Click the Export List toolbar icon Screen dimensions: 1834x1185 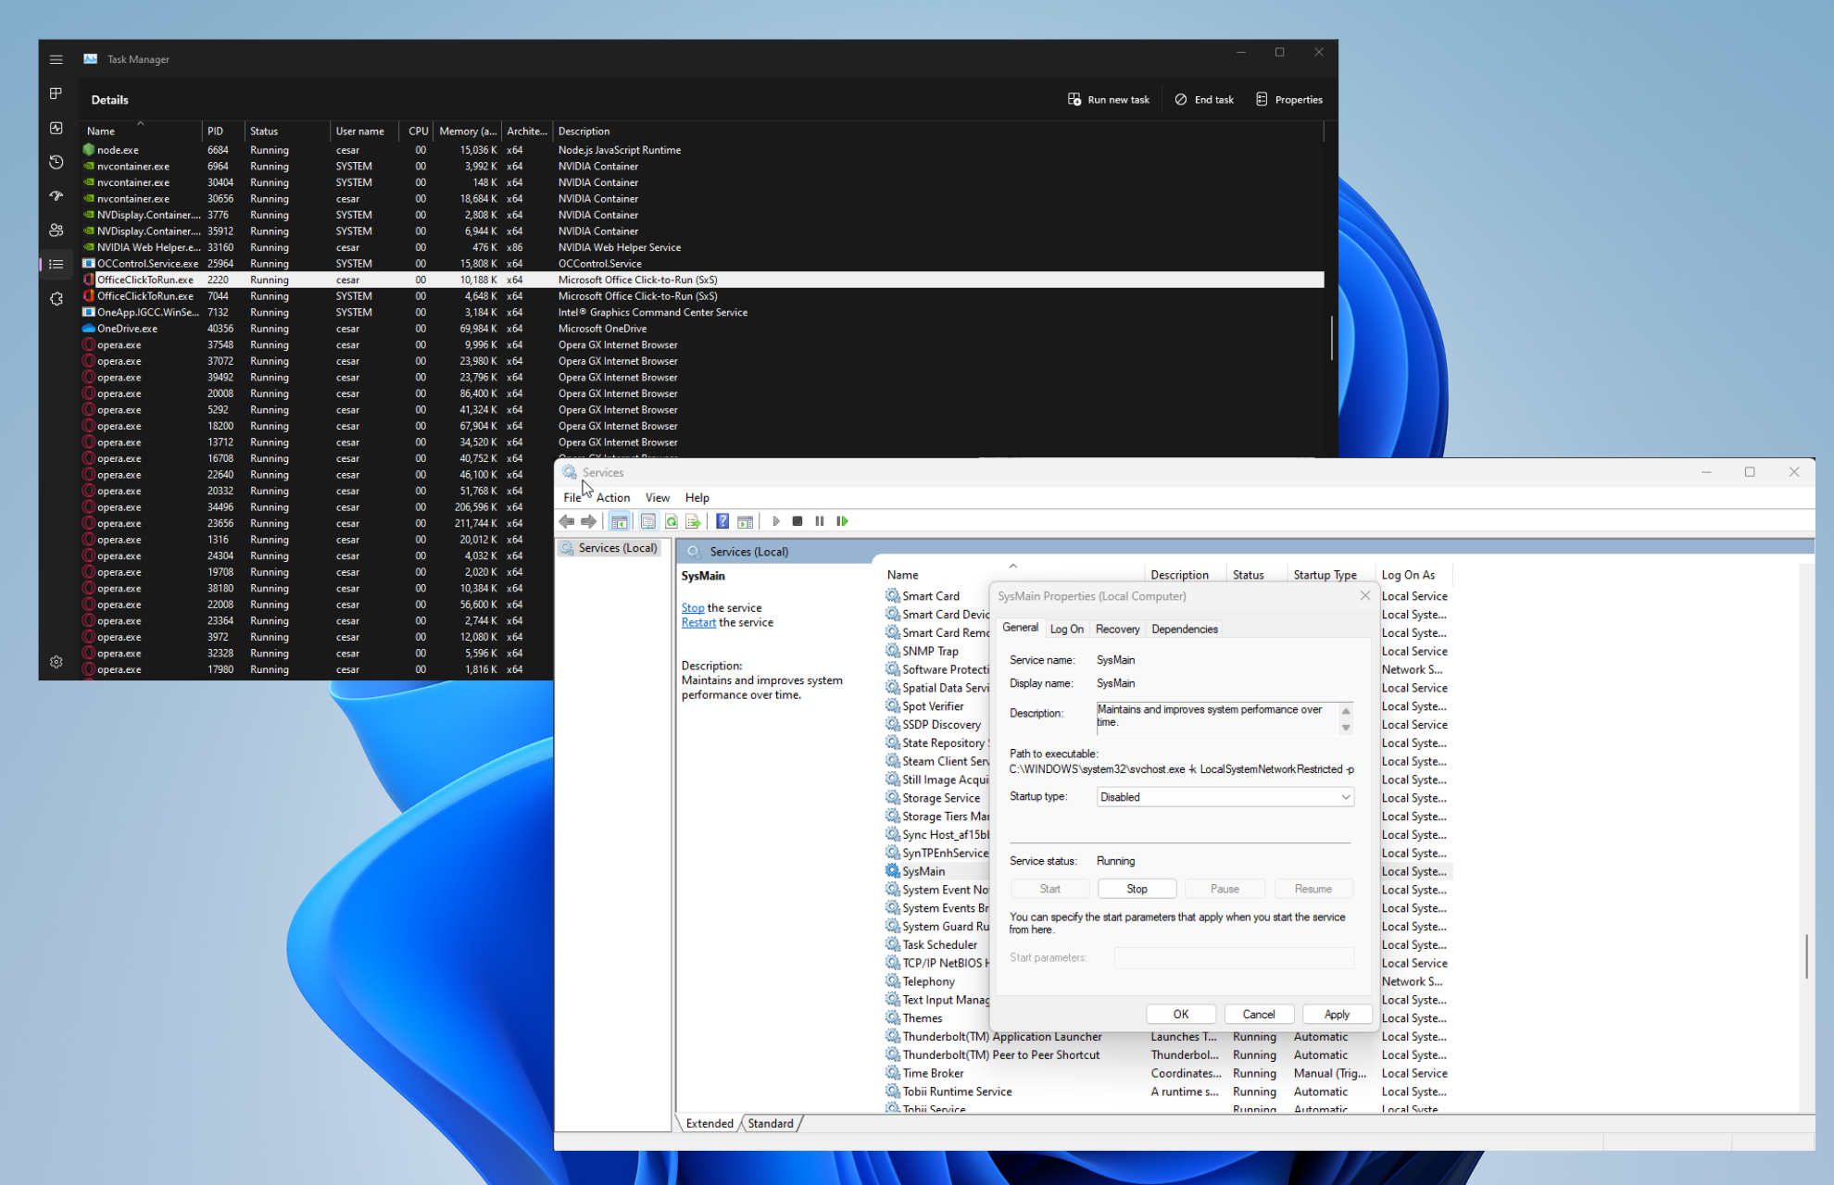point(693,521)
